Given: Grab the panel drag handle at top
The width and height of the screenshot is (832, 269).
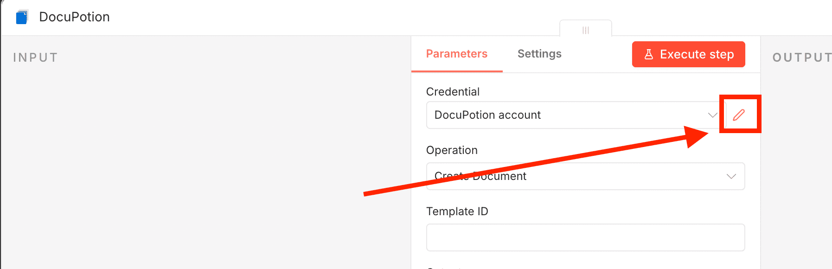Looking at the screenshot, I should point(586,30).
